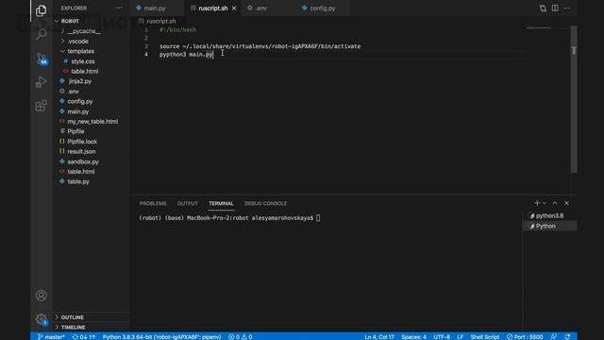Open the PROBLEMS panel tab
Viewport: 604px width, 340px height.
(153, 203)
